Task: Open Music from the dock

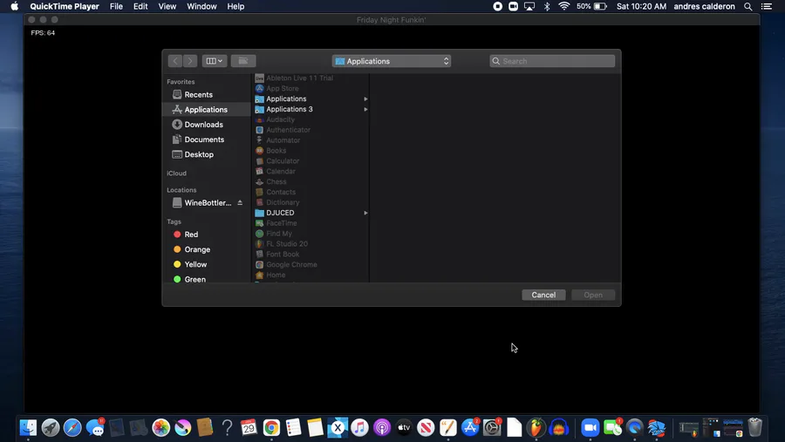Action: tap(359, 427)
